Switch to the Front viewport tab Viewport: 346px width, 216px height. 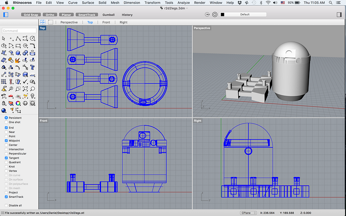point(106,22)
